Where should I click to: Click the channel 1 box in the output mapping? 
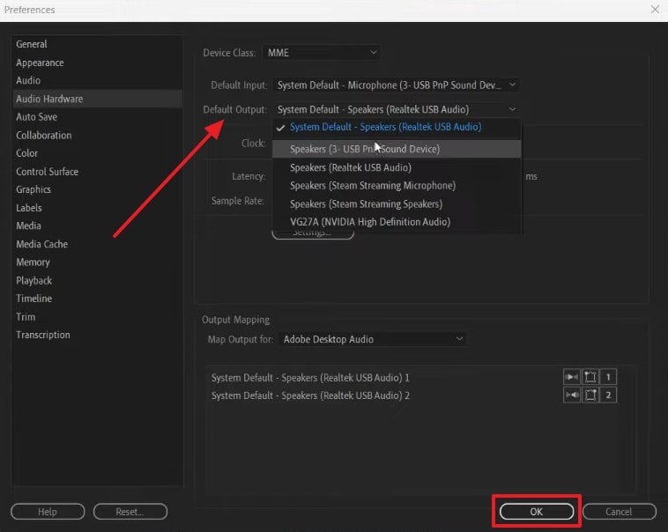point(608,377)
